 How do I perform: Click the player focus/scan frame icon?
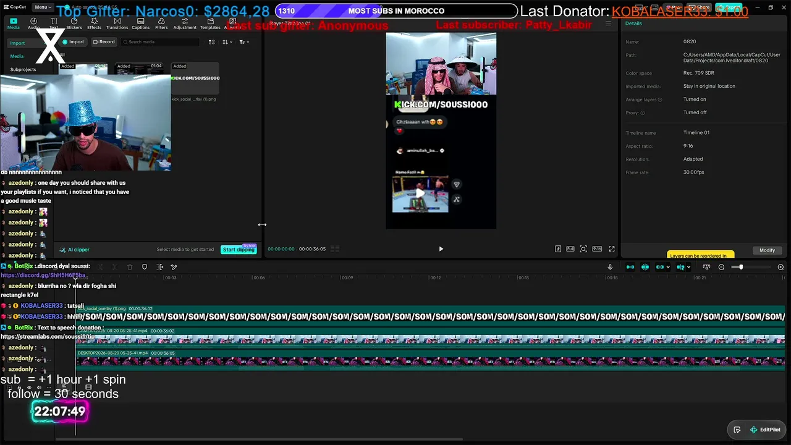tap(583, 249)
